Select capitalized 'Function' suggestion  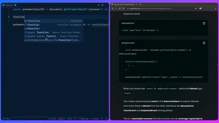pyautogui.click(x=54, y=29)
